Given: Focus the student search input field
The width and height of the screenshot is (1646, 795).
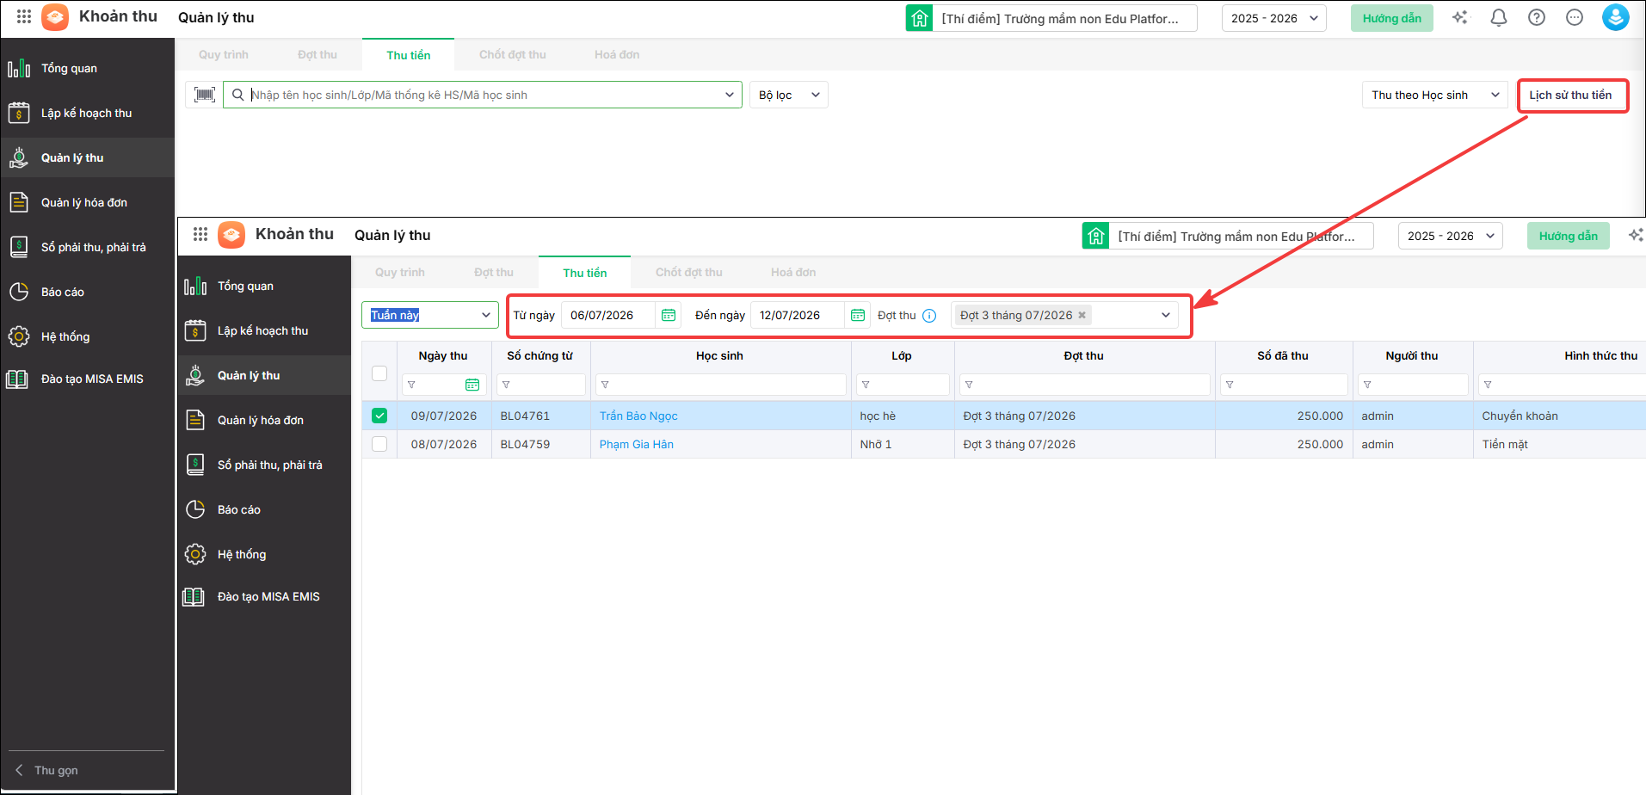Looking at the screenshot, I should (484, 95).
